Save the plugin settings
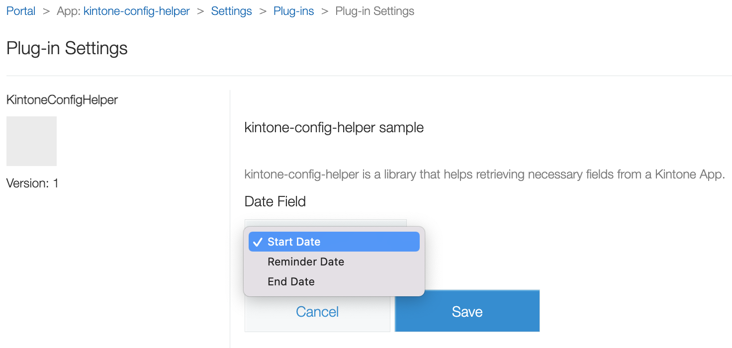 [466, 311]
